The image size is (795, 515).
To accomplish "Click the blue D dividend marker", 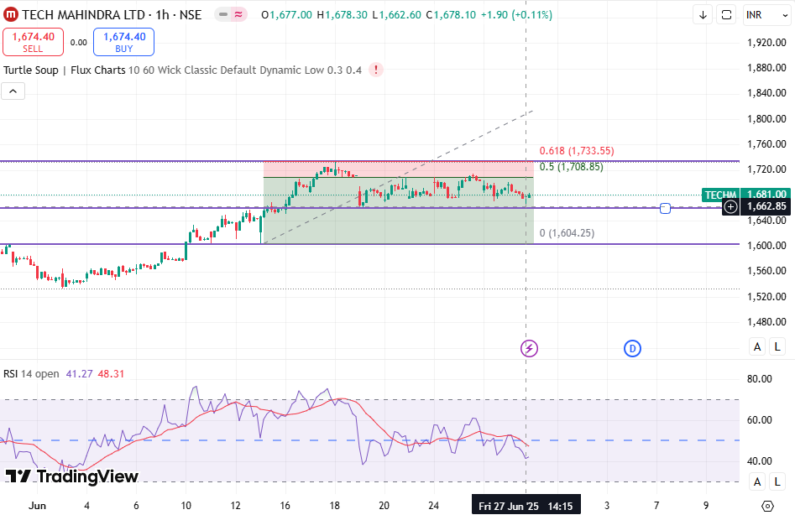I will pyautogui.click(x=632, y=348).
